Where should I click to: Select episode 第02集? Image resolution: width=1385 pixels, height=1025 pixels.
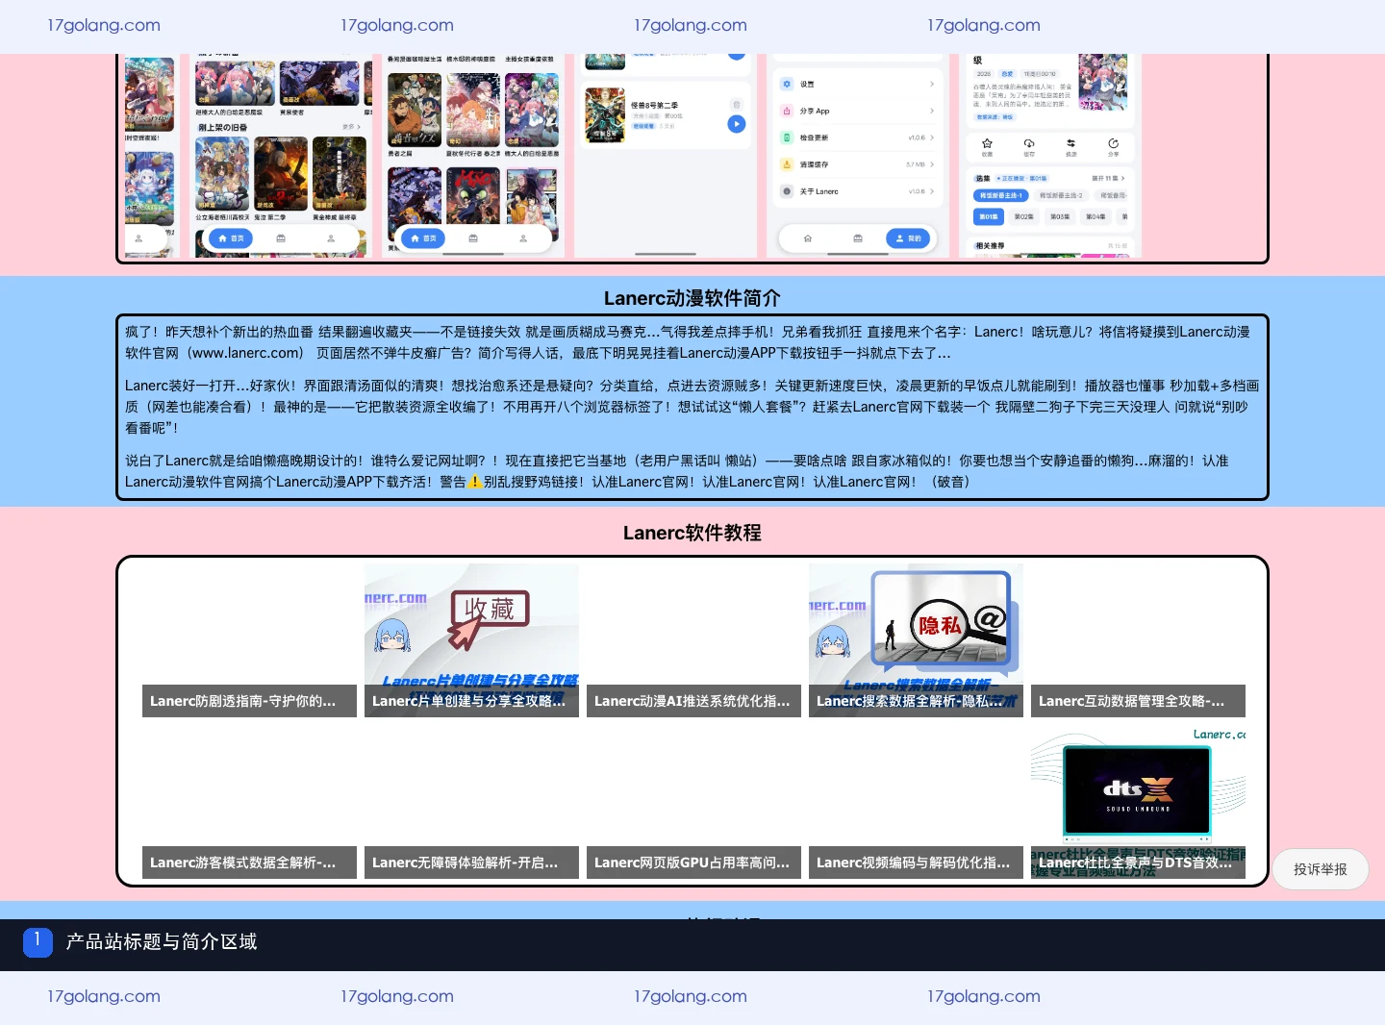pos(1024,217)
